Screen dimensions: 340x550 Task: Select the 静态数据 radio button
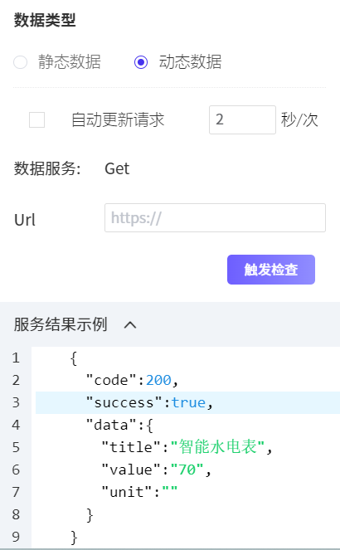coord(21,62)
